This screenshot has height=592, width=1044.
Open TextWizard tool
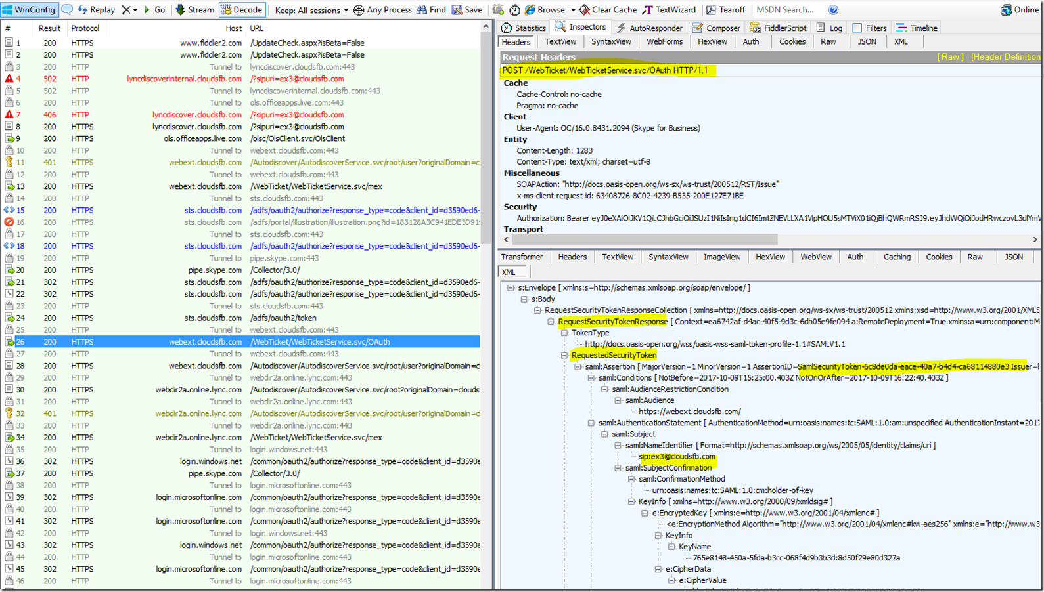click(669, 10)
